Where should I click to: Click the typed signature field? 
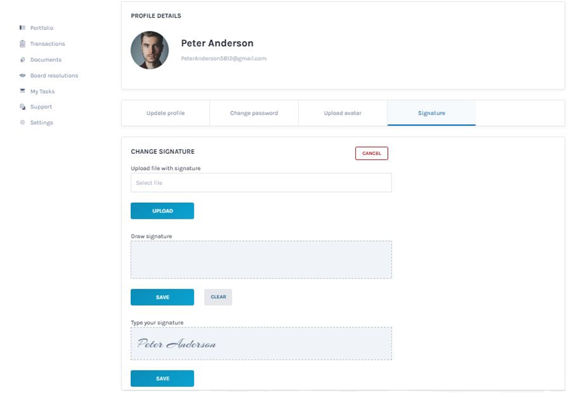coord(261,344)
